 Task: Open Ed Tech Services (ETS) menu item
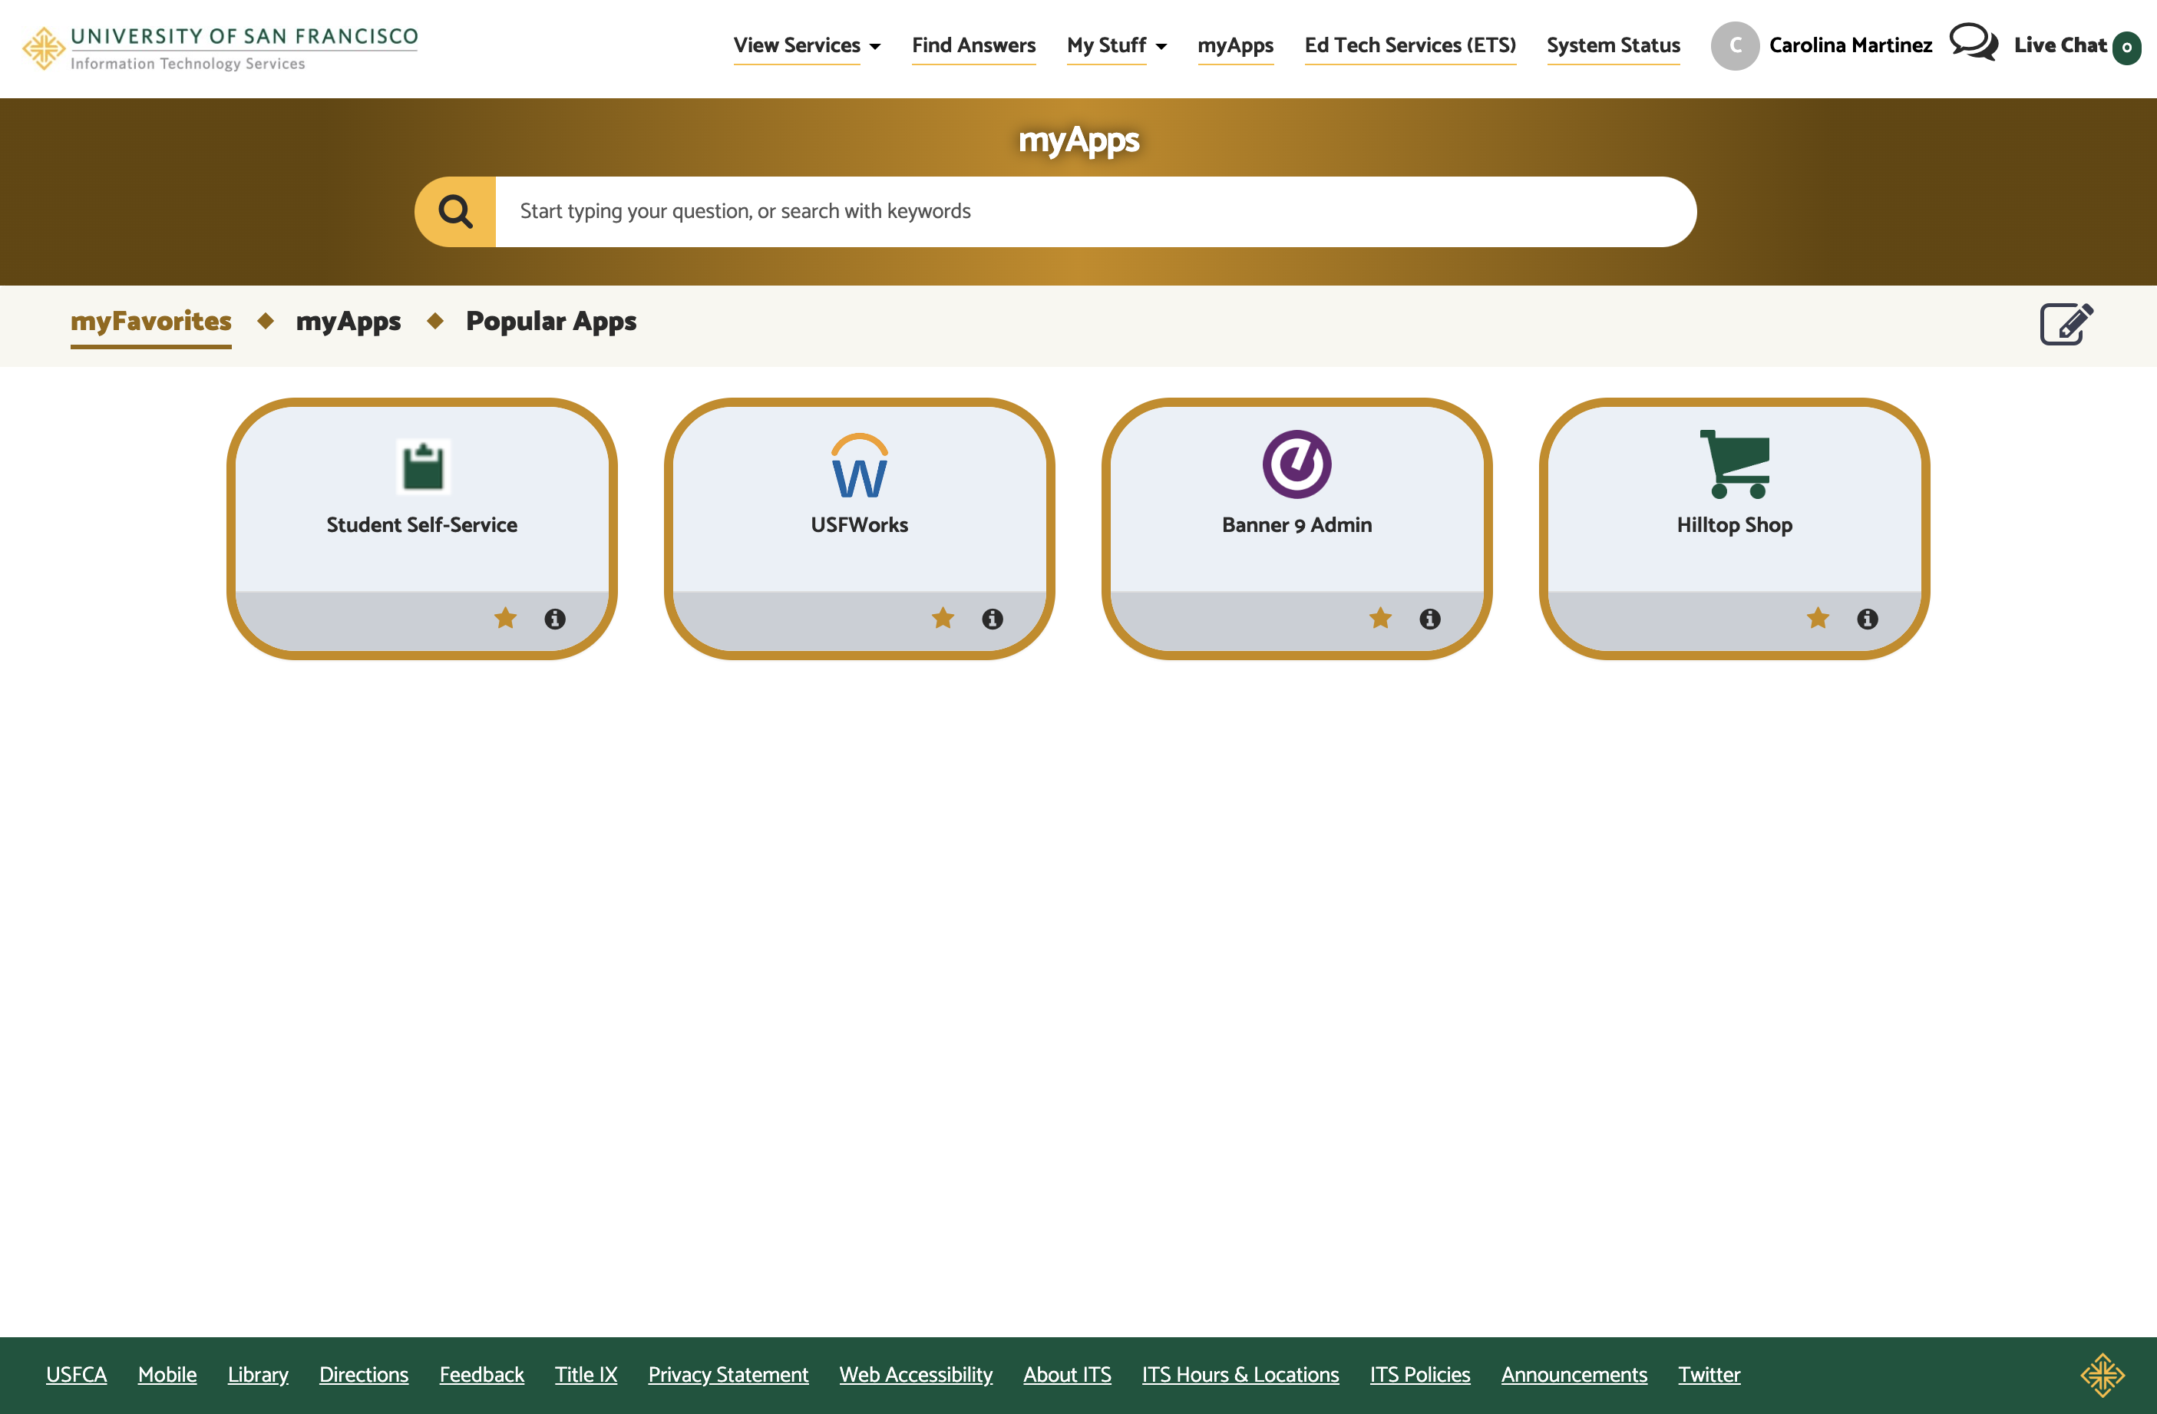1410,45
